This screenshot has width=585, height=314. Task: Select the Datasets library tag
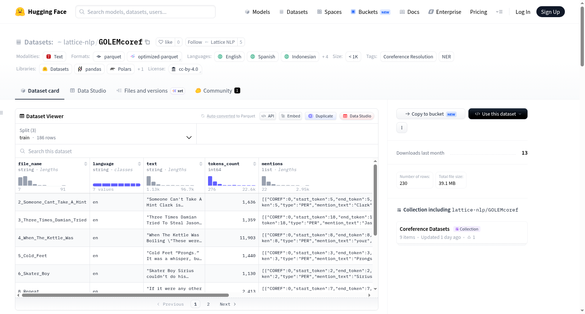(56, 69)
